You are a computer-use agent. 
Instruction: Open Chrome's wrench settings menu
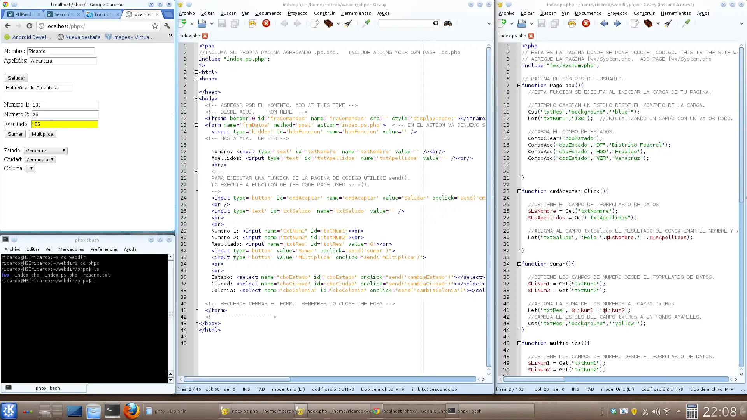tap(167, 26)
